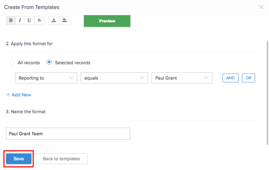The image size is (269, 170).
Task: Click the format name input field
Action: pos(68,133)
